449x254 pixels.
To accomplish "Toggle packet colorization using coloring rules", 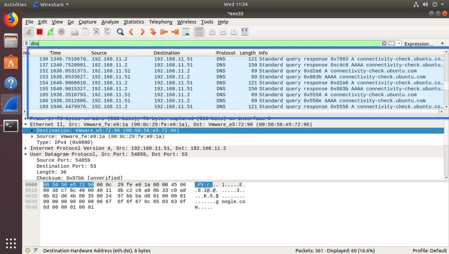I will [199, 32].
